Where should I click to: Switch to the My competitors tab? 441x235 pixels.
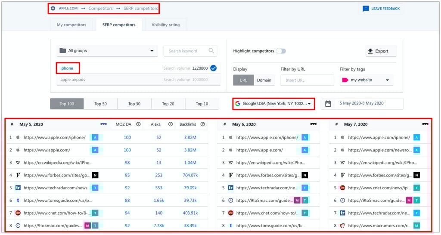[71, 25]
